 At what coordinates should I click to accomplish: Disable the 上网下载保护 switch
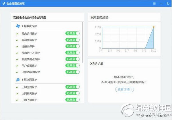coord(73,100)
